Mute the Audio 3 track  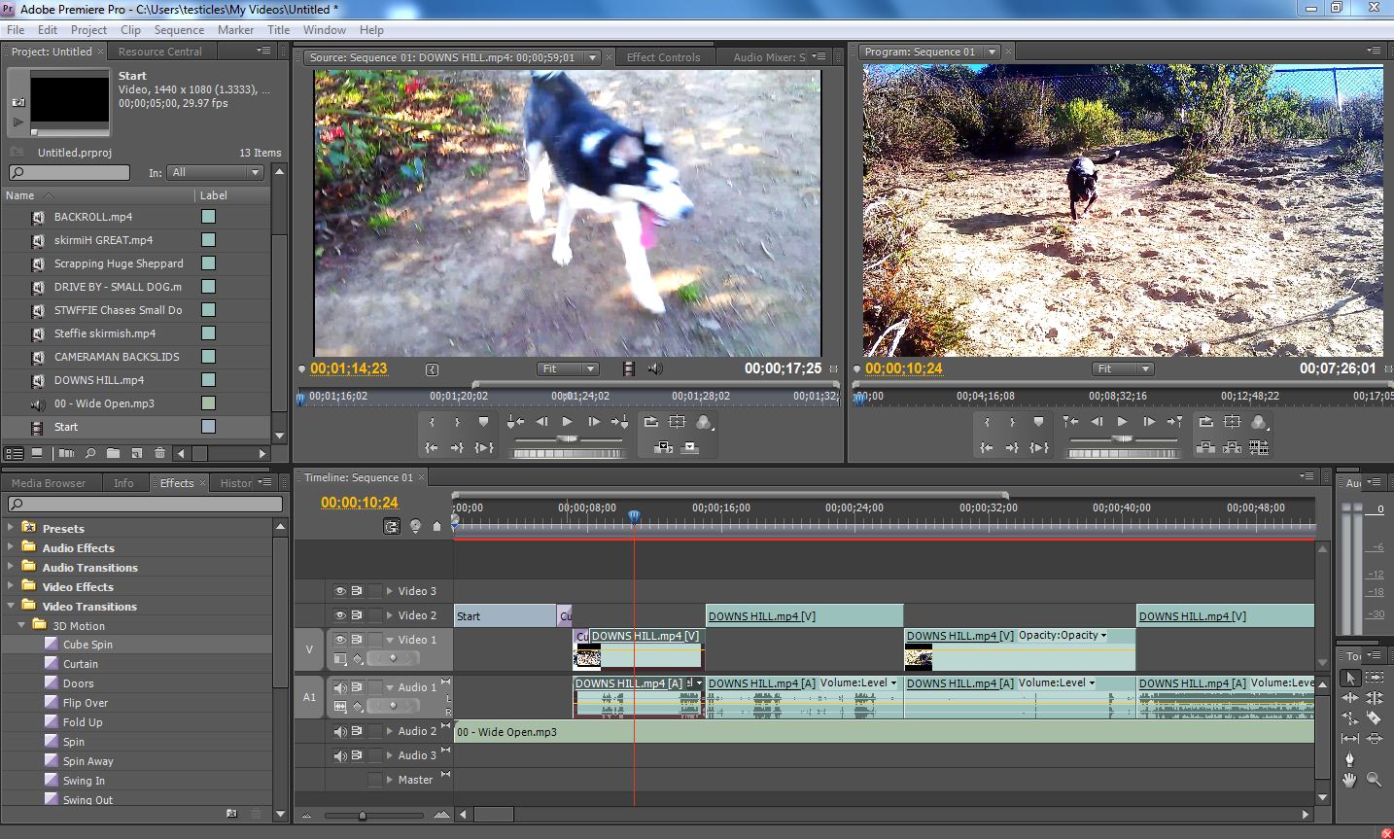(340, 755)
